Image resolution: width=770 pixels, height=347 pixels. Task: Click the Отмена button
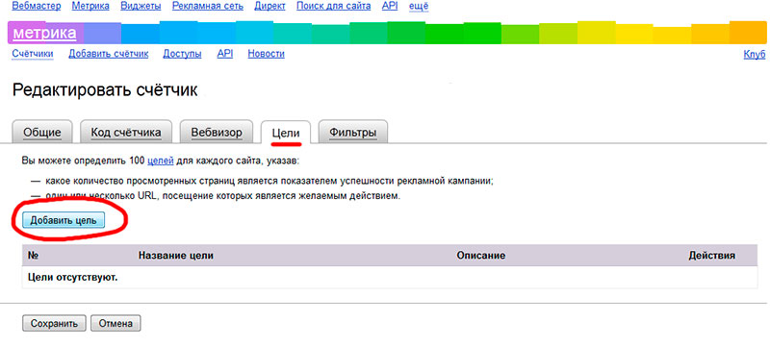[115, 324]
